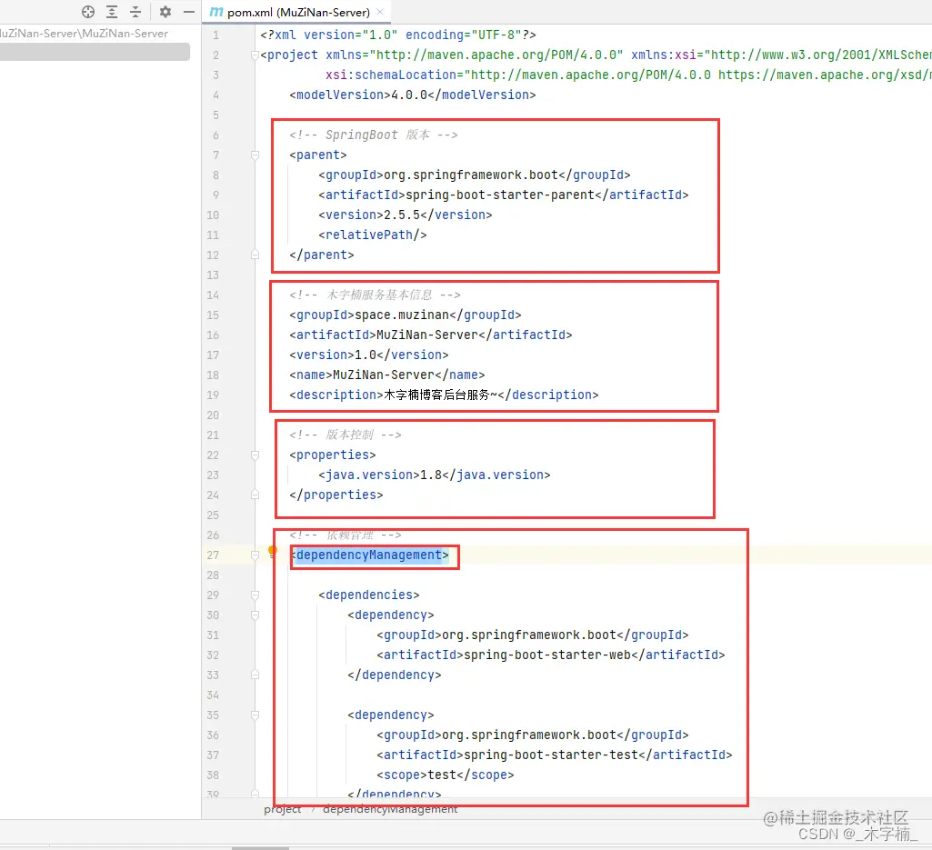Click the groupId org.springframework.boot on line 8
The height and width of the screenshot is (850, 932).
pyautogui.click(x=471, y=175)
